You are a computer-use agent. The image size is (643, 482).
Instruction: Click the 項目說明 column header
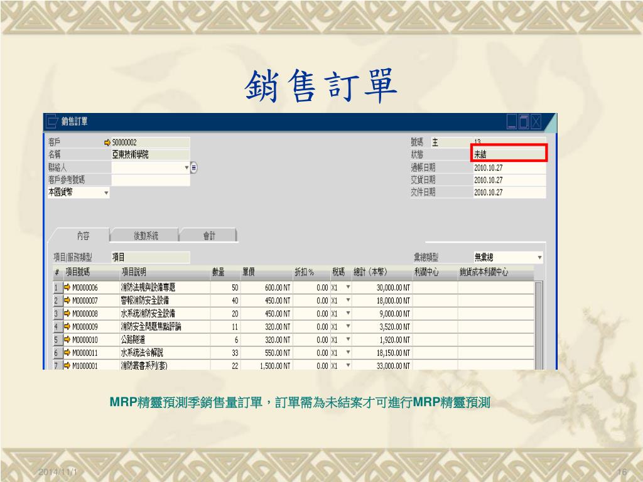(165, 272)
